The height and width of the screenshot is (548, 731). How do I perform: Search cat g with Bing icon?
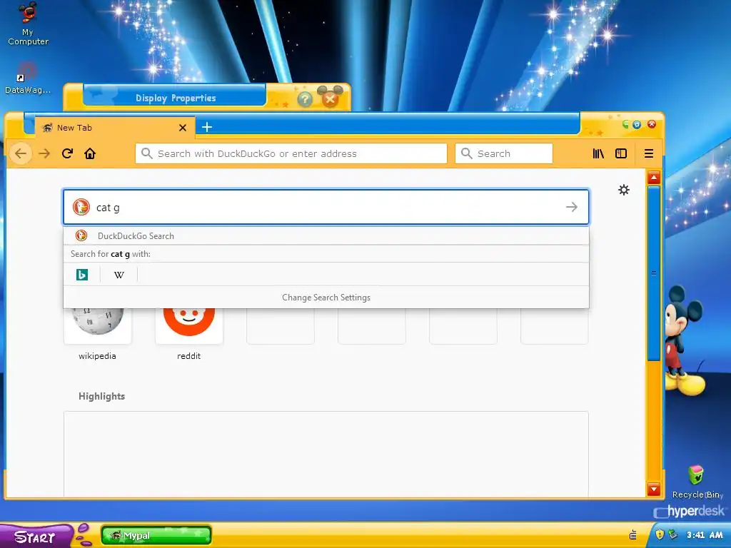point(82,275)
